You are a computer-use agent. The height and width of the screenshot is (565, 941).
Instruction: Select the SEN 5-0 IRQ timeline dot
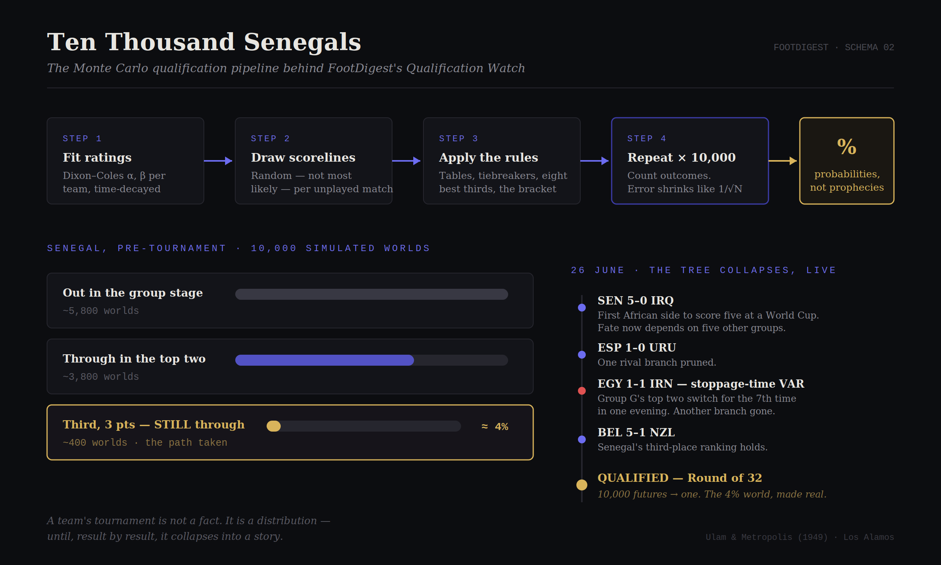[582, 308]
